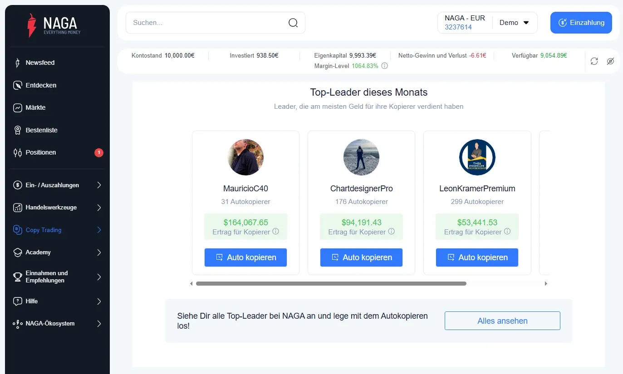Image resolution: width=623 pixels, height=374 pixels.
Task: Expand Einnahmen und Empfehlungen chevron
Action: coord(99,277)
